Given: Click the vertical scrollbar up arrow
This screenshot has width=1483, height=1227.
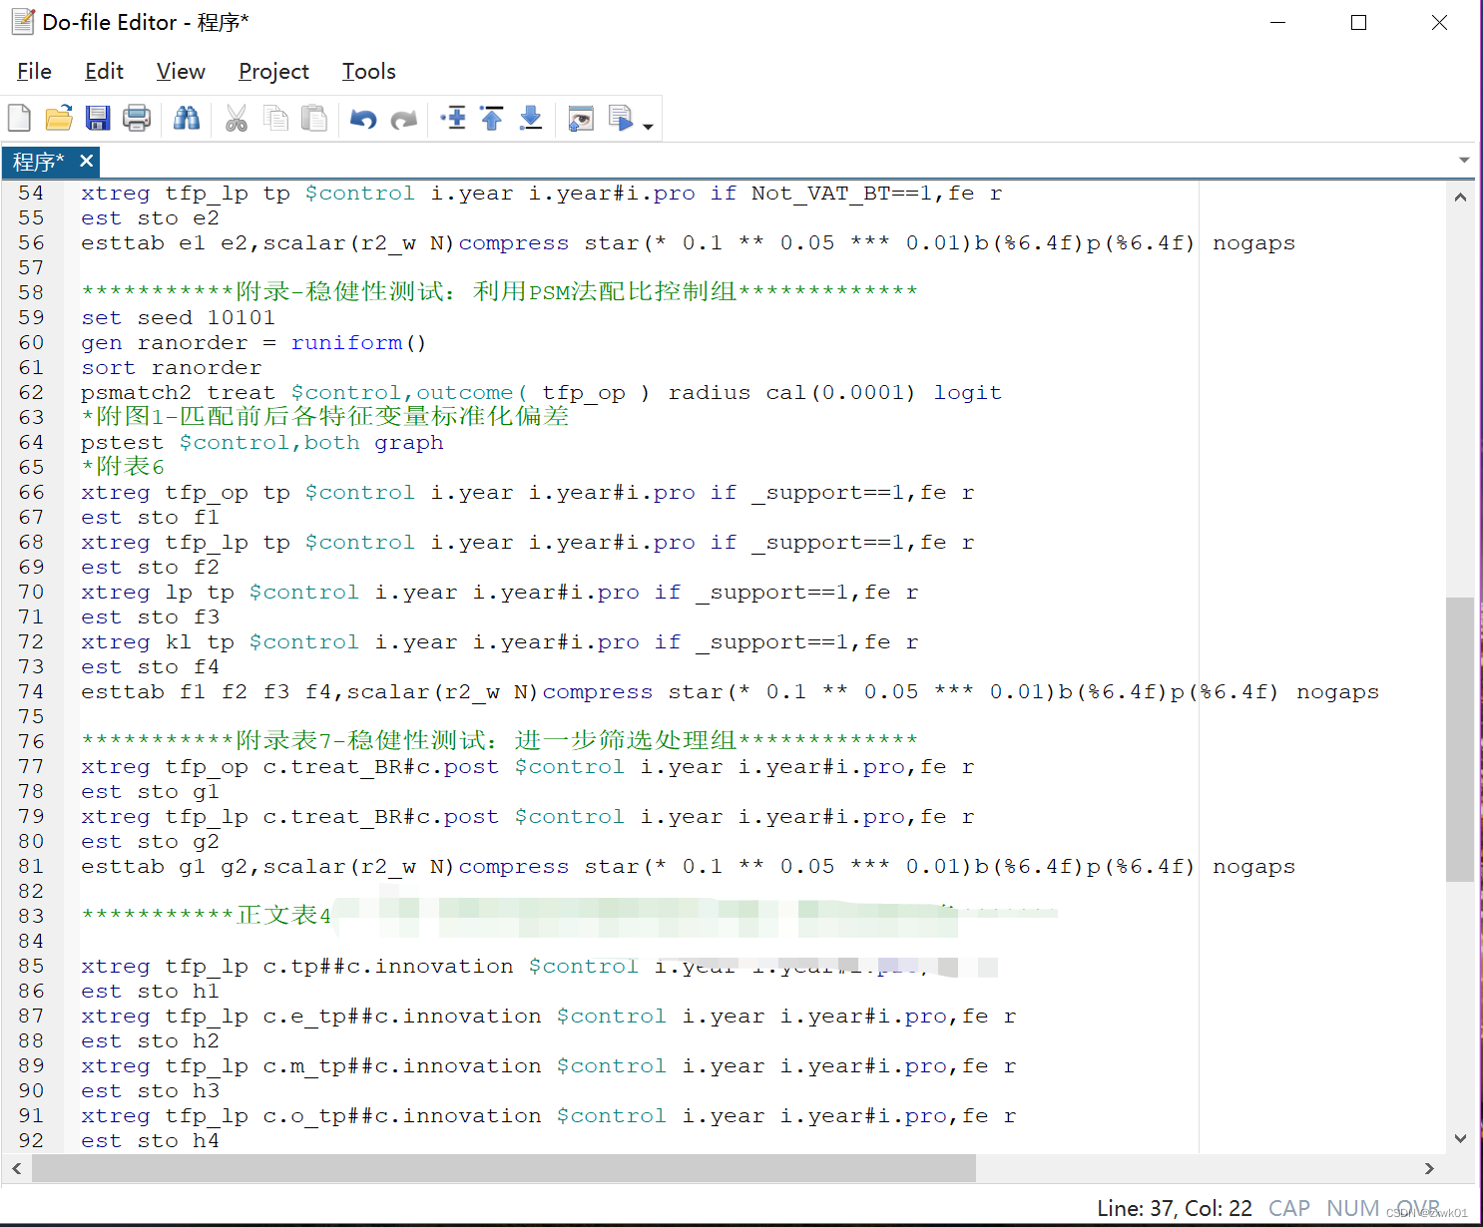Looking at the screenshot, I should coord(1460,197).
